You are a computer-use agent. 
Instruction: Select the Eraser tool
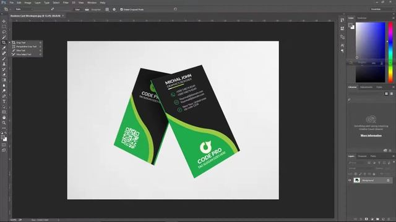click(x=4, y=75)
